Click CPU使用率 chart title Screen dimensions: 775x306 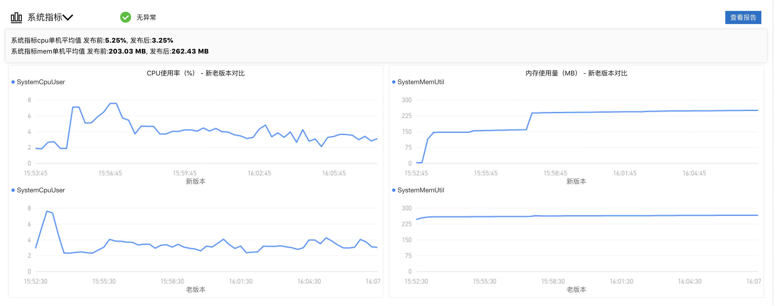196,73
